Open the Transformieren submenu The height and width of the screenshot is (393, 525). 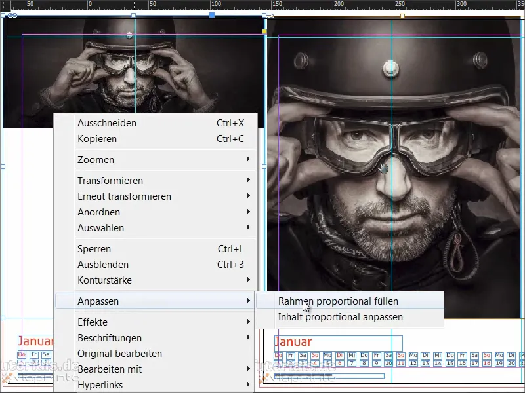pos(110,181)
